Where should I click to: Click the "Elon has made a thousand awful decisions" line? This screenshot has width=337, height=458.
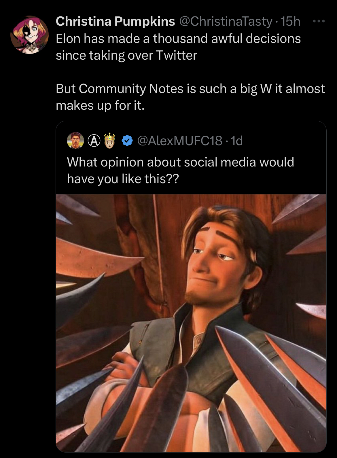pyautogui.click(x=178, y=39)
